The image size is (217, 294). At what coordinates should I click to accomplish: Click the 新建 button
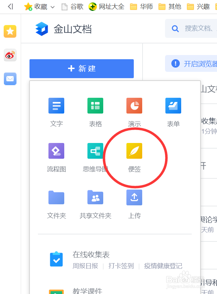(x=81, y=69)
